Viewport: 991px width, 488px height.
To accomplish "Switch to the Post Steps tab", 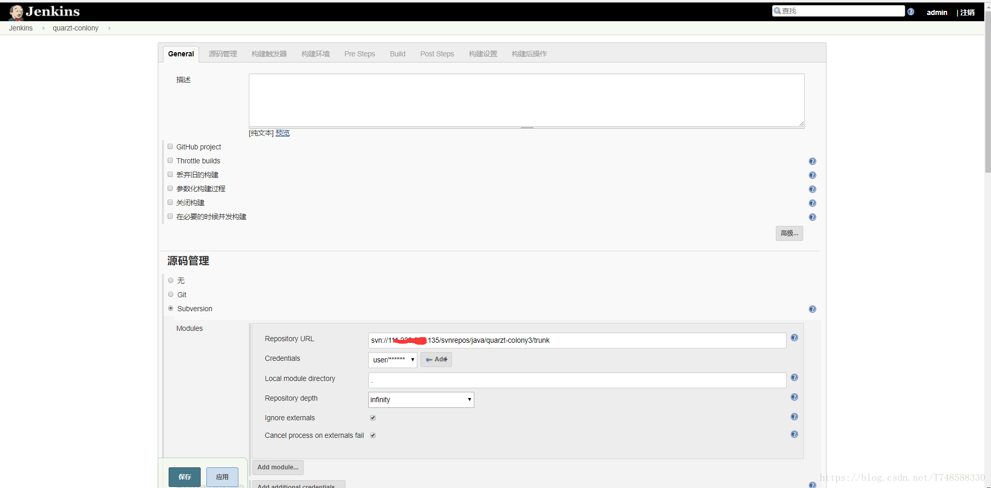I will tap(437, 54).
